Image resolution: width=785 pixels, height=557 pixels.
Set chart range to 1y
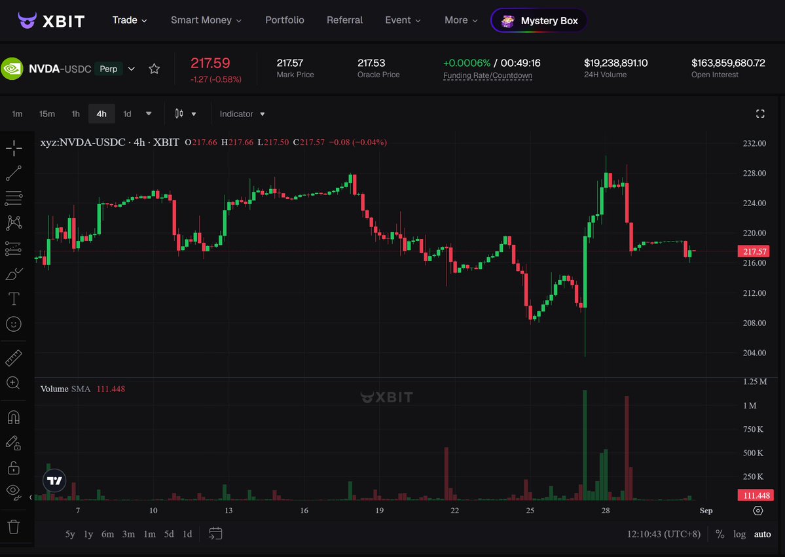click(x=88, y=534)
